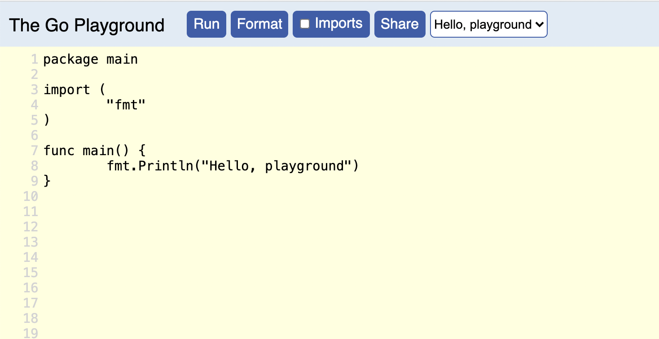
Task: Click the closing parenthesis on line 5
Action: tap(47, 120)
